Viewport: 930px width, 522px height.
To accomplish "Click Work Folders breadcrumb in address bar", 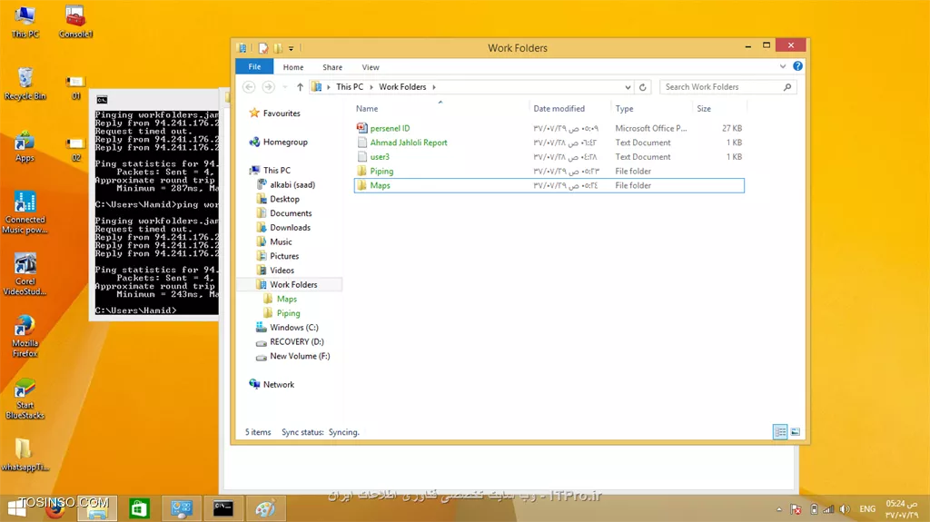I will pos(402,86).
